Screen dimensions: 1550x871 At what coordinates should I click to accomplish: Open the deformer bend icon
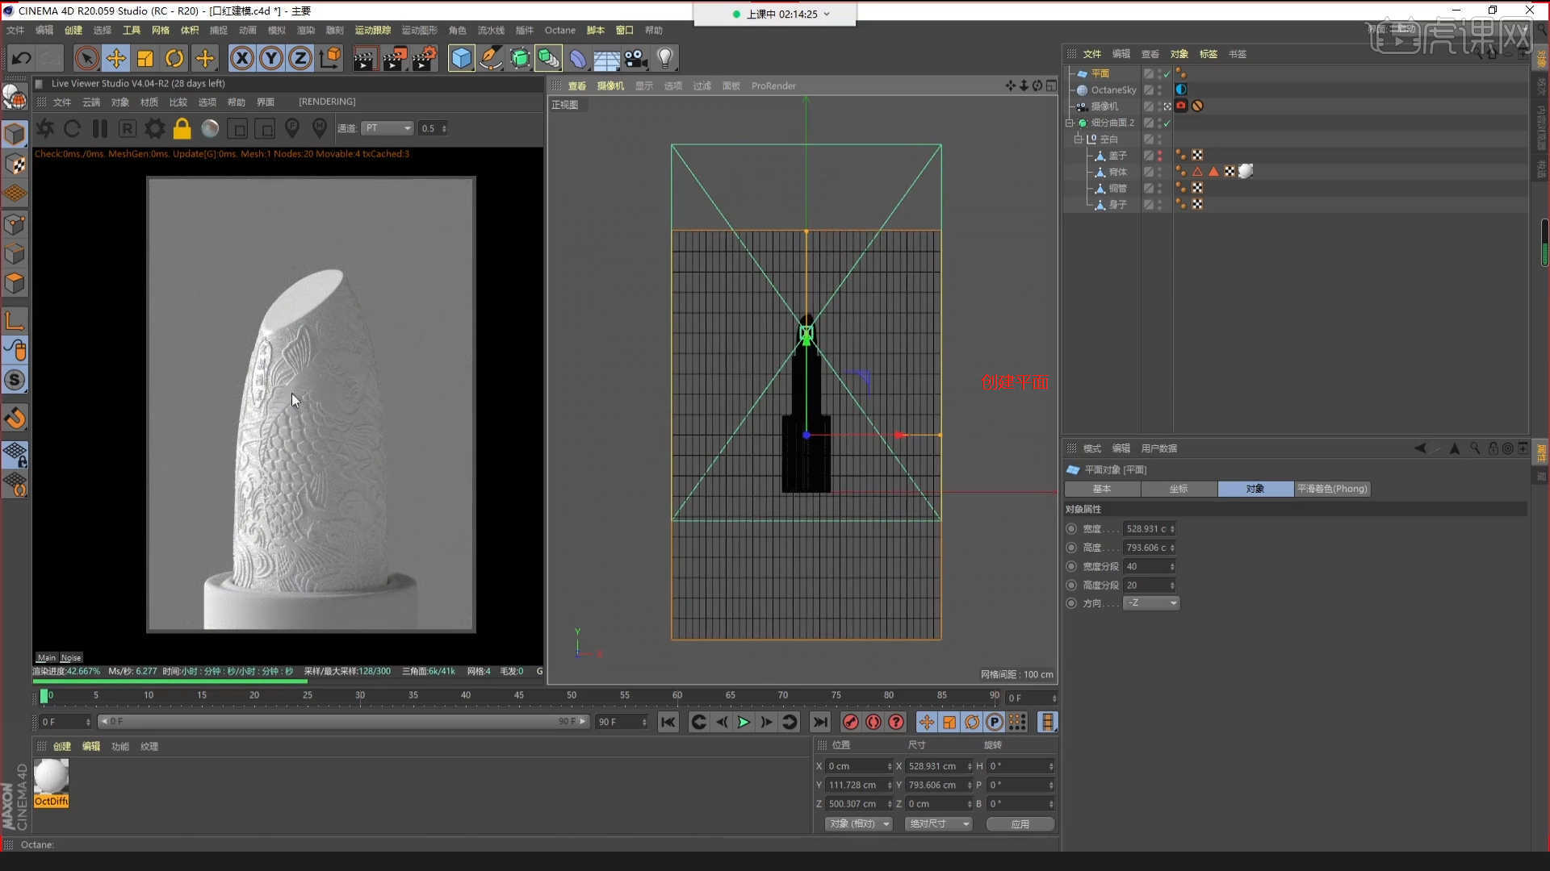coord(578,58)
